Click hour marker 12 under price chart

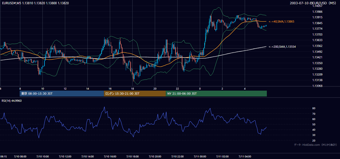(x=65, y=89)
